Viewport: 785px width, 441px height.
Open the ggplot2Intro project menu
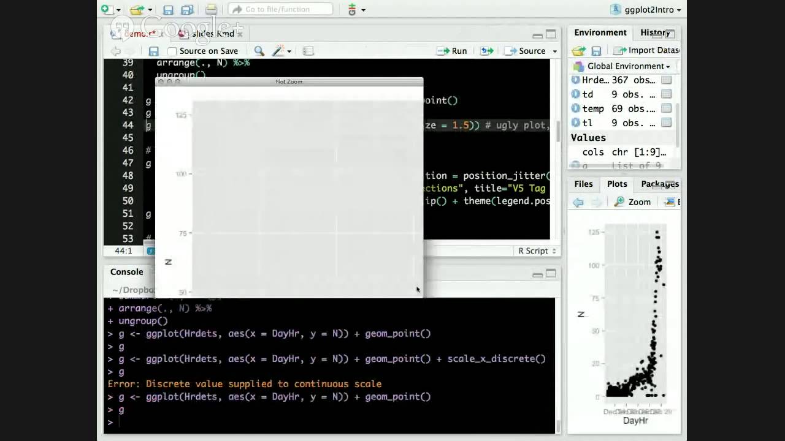tap(646, 10)
